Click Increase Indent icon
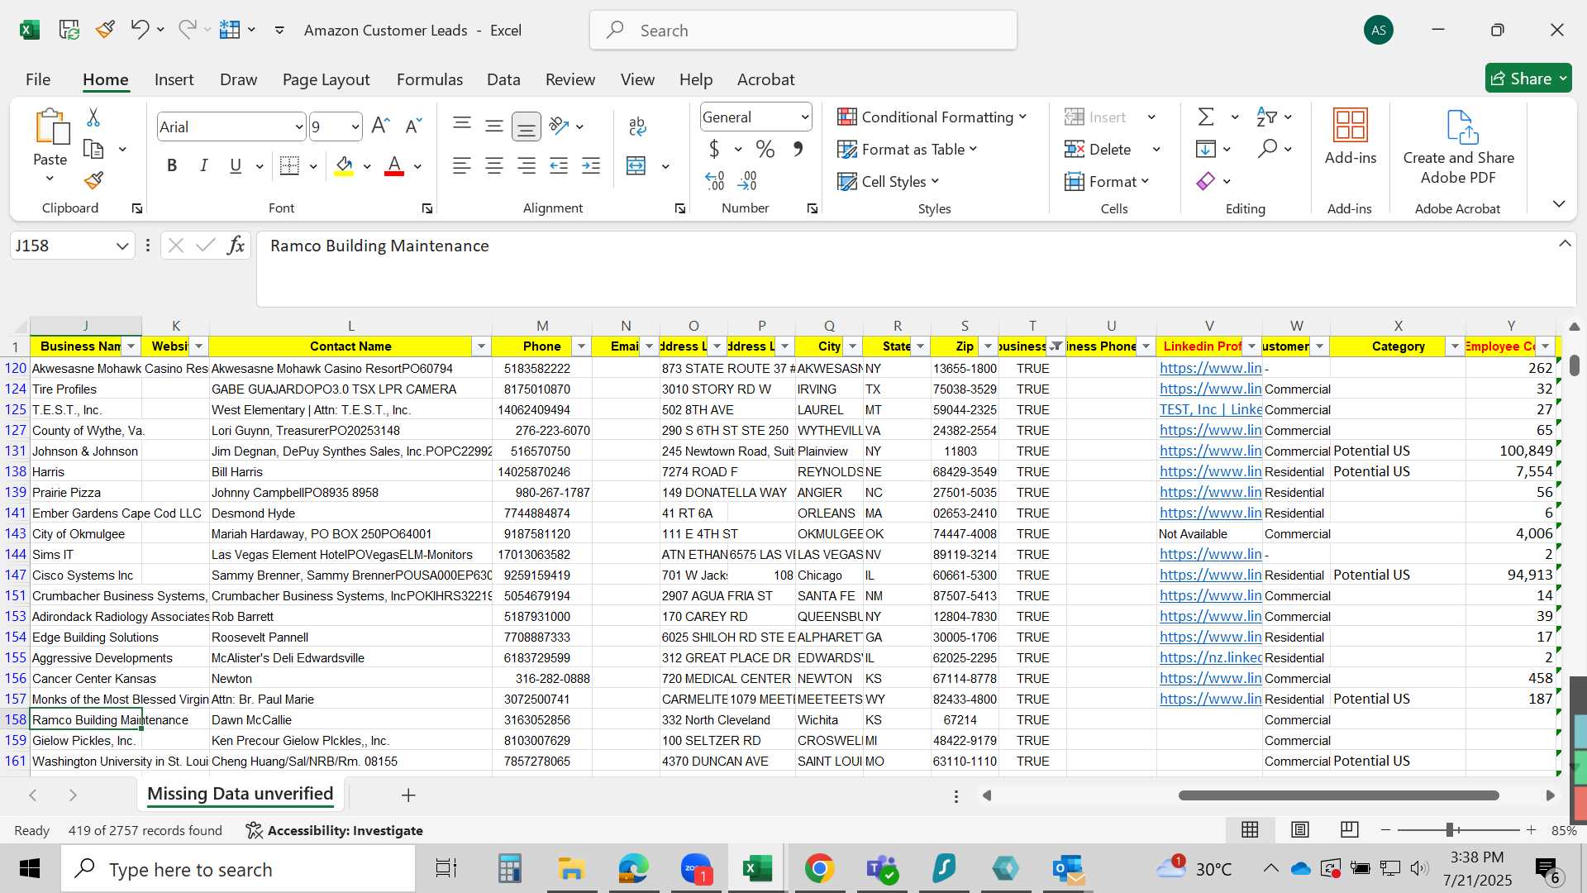Image resolution: width=1587 pixels, height=893 pixels. point(591,165)
